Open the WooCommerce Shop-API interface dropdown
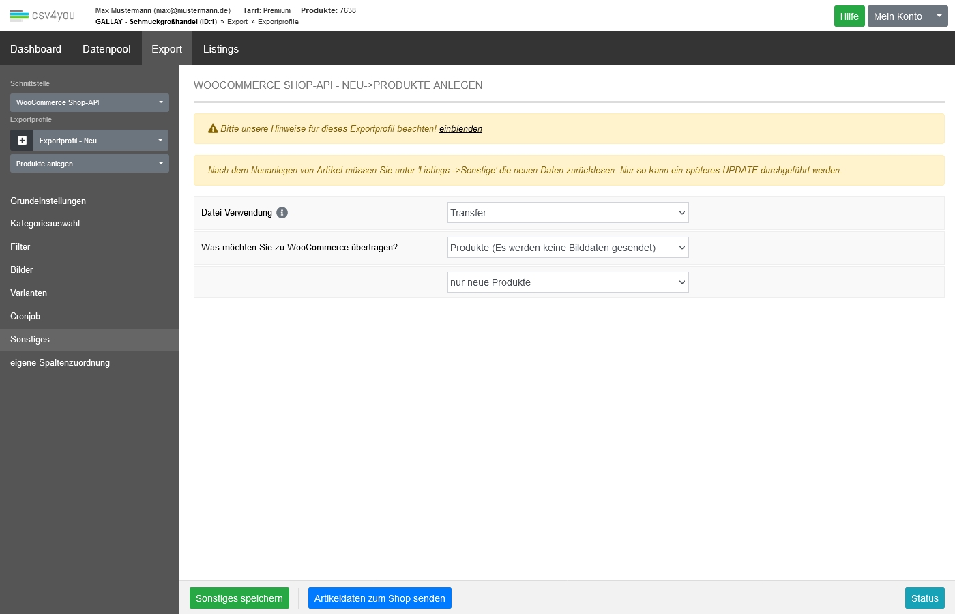Image resolution: width=955 pixels, height=614 pixels. coord(89,103)
